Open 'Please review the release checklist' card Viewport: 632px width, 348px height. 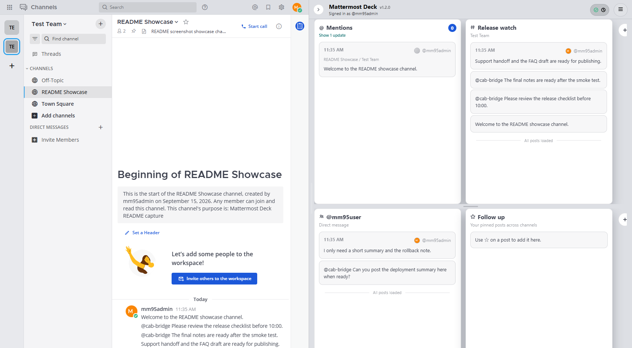539,102
